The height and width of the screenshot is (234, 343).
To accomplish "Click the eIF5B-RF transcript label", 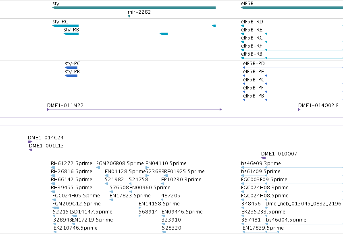I will [252, 46].
